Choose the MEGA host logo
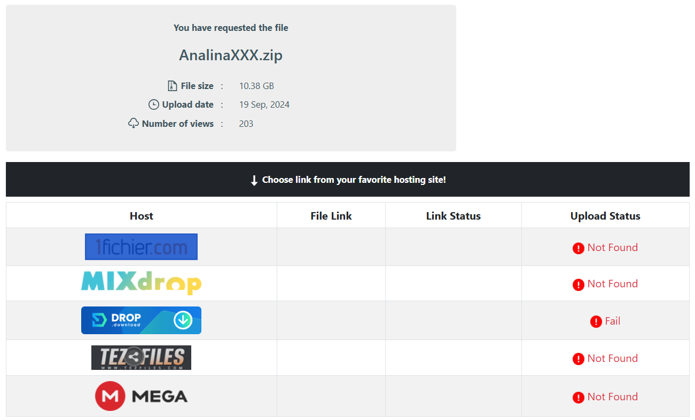This screenshot has width=695, height=420. pos(141,396)
